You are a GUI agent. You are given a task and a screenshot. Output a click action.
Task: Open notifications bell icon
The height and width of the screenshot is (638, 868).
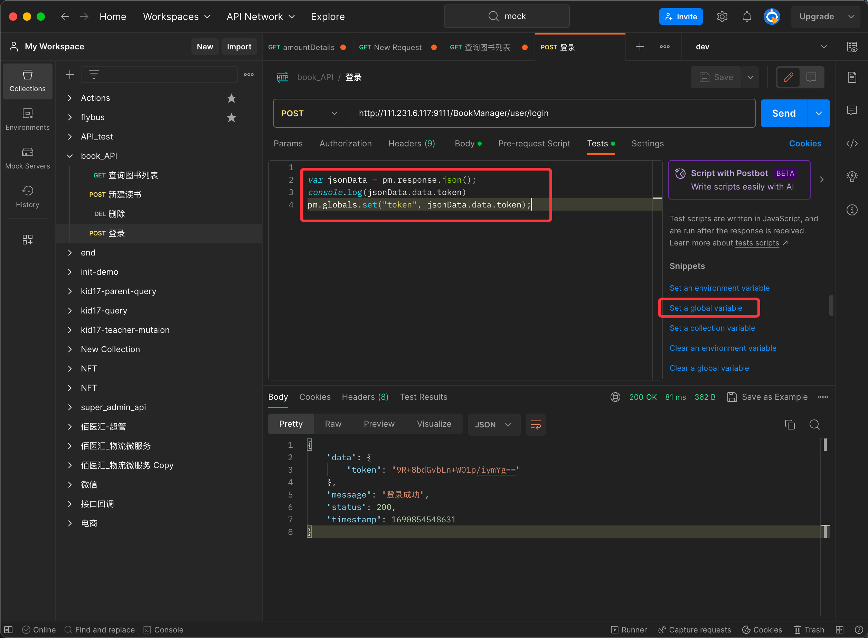747,17
